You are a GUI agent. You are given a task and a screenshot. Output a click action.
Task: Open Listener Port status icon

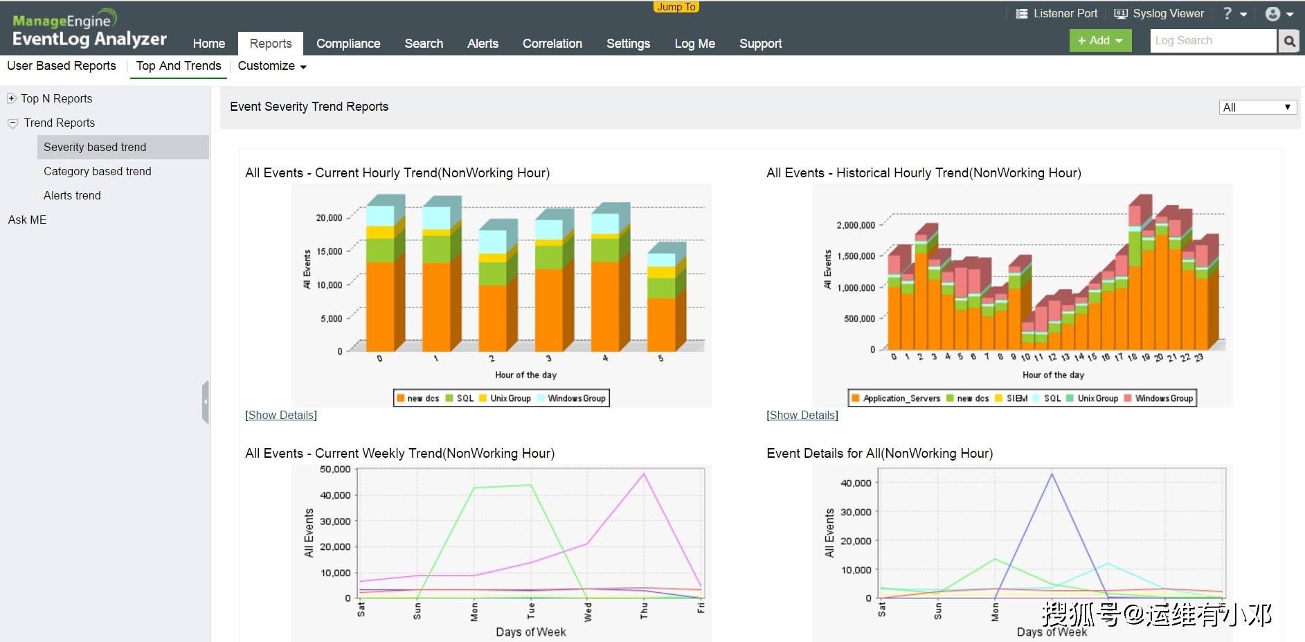(x=1021, y=14)
